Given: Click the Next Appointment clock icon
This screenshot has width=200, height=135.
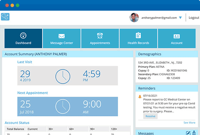Looking at the screenshot, I should 63,107.
